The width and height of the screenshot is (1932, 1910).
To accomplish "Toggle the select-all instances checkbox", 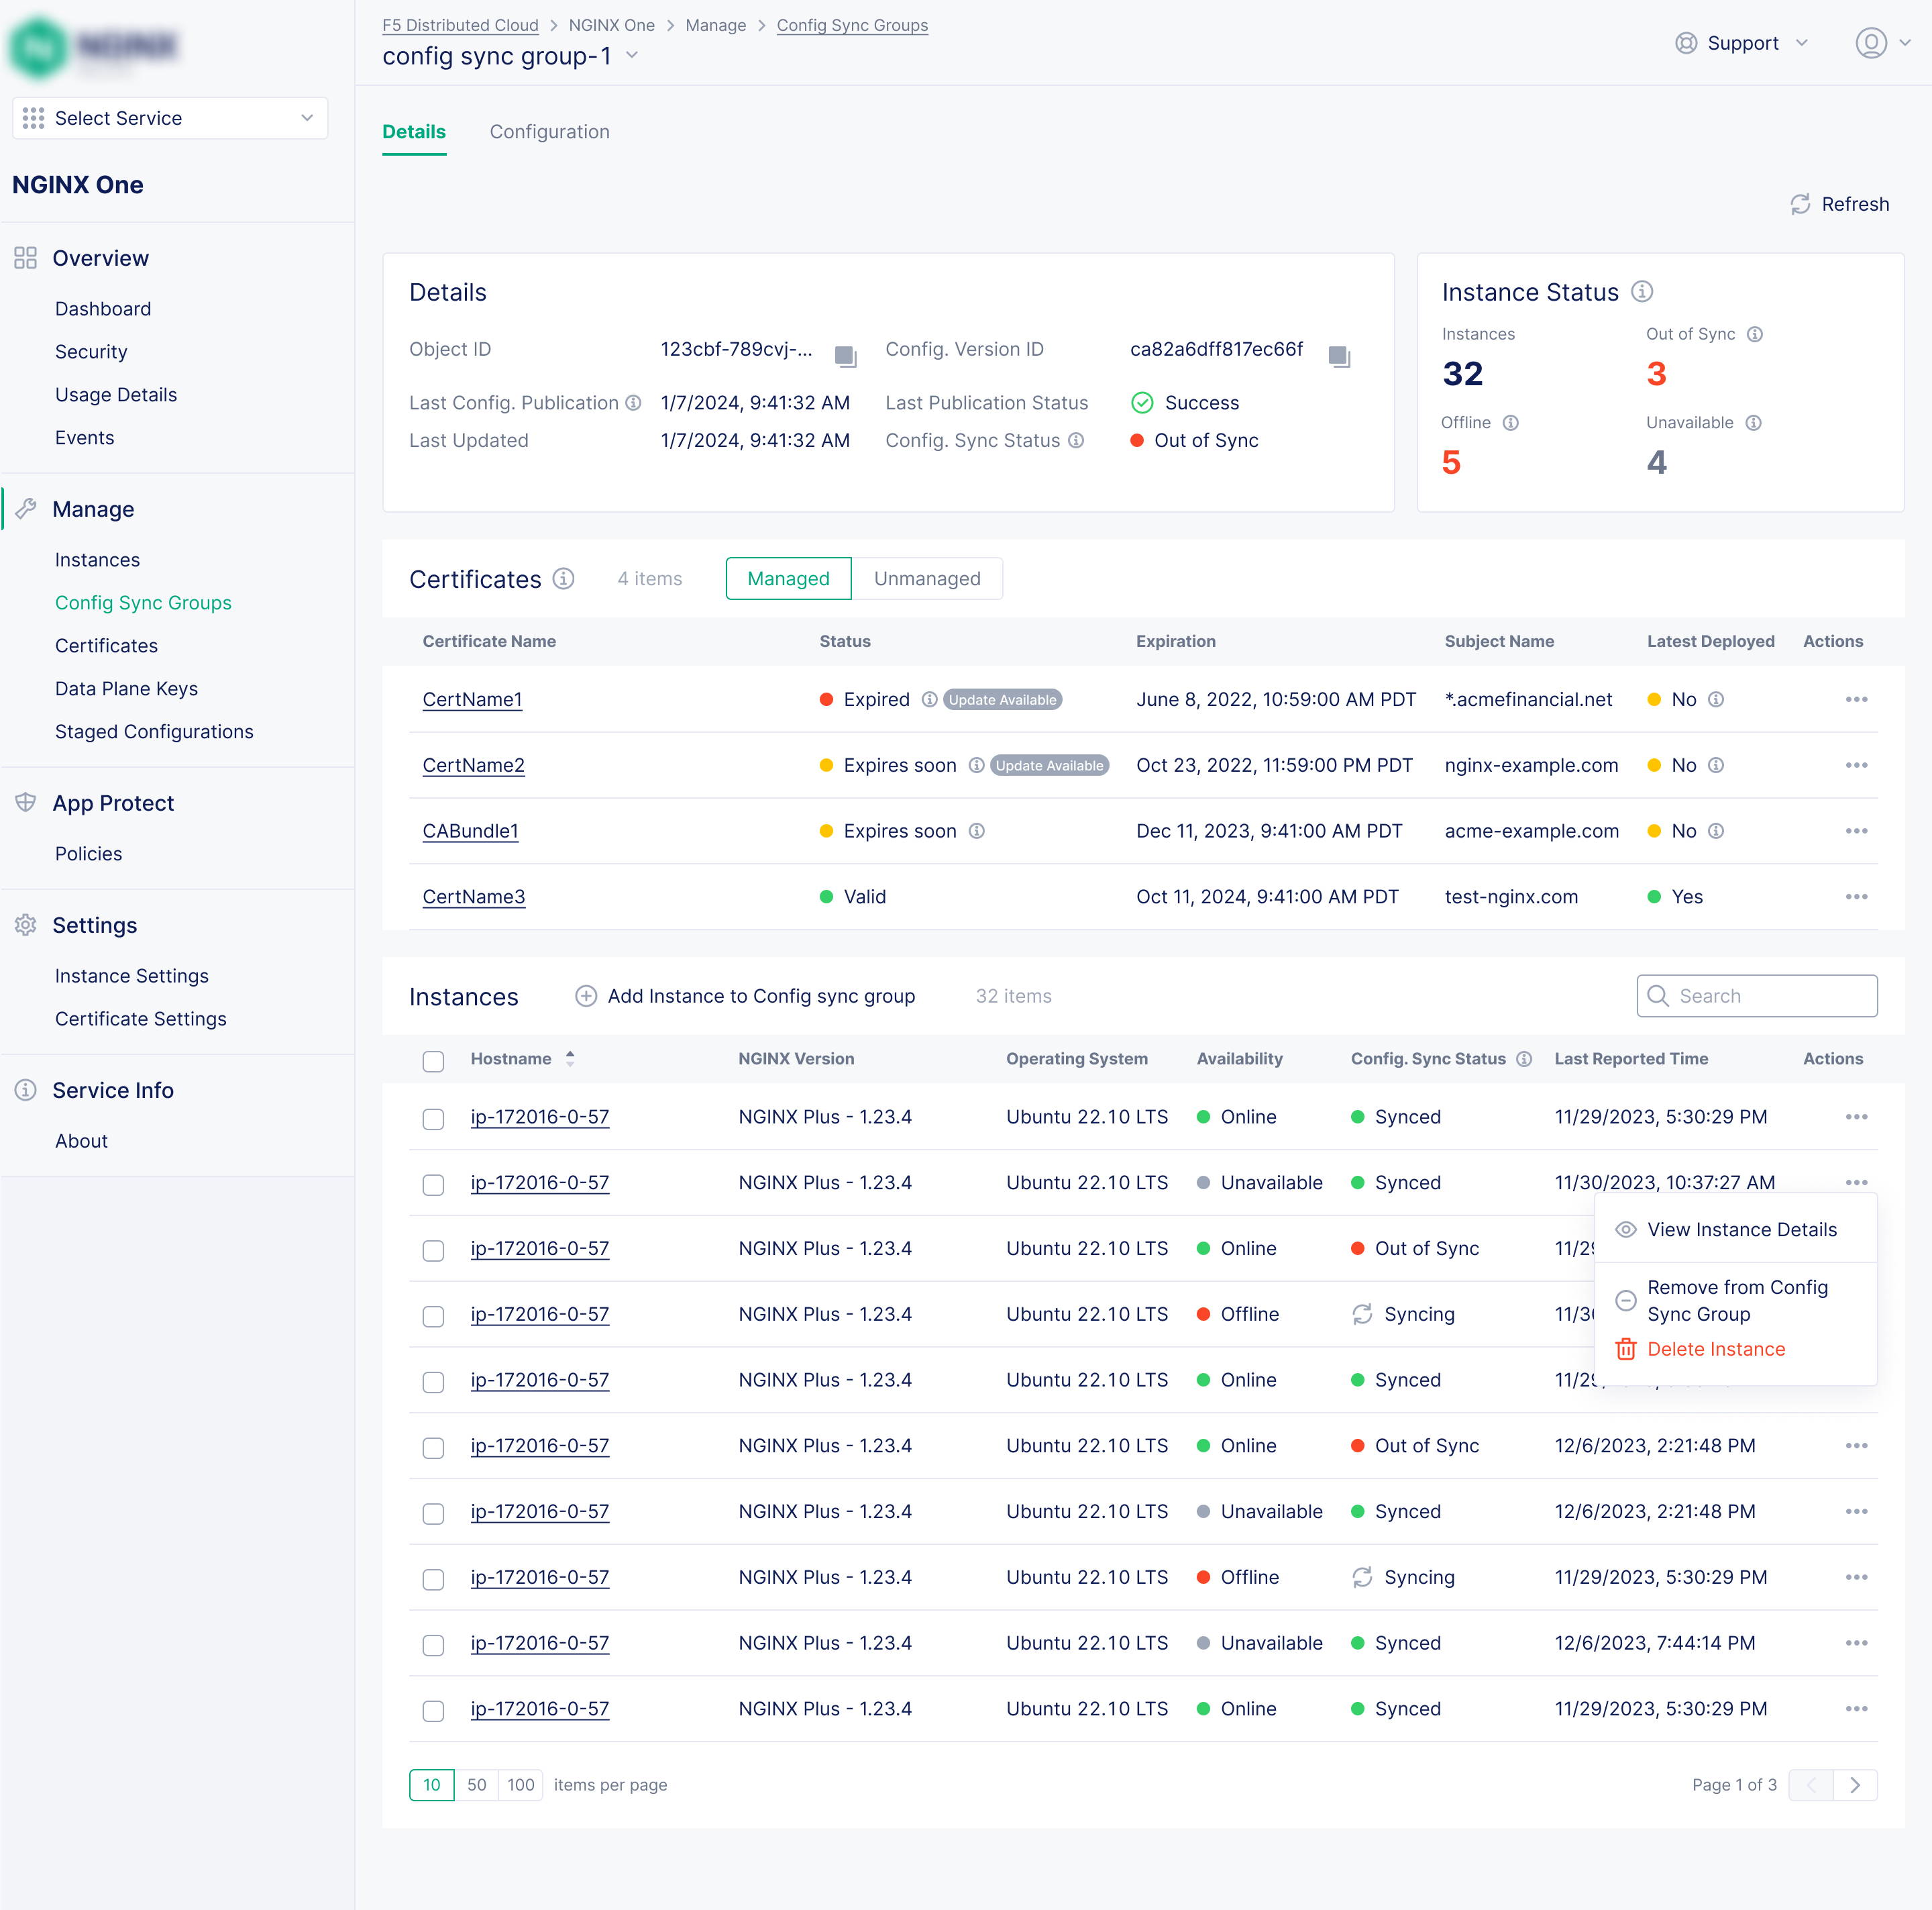I will 433,1060.
